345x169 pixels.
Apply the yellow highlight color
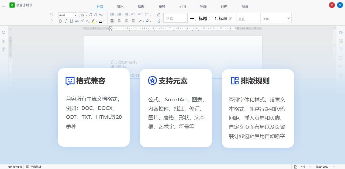pos(93,21)
